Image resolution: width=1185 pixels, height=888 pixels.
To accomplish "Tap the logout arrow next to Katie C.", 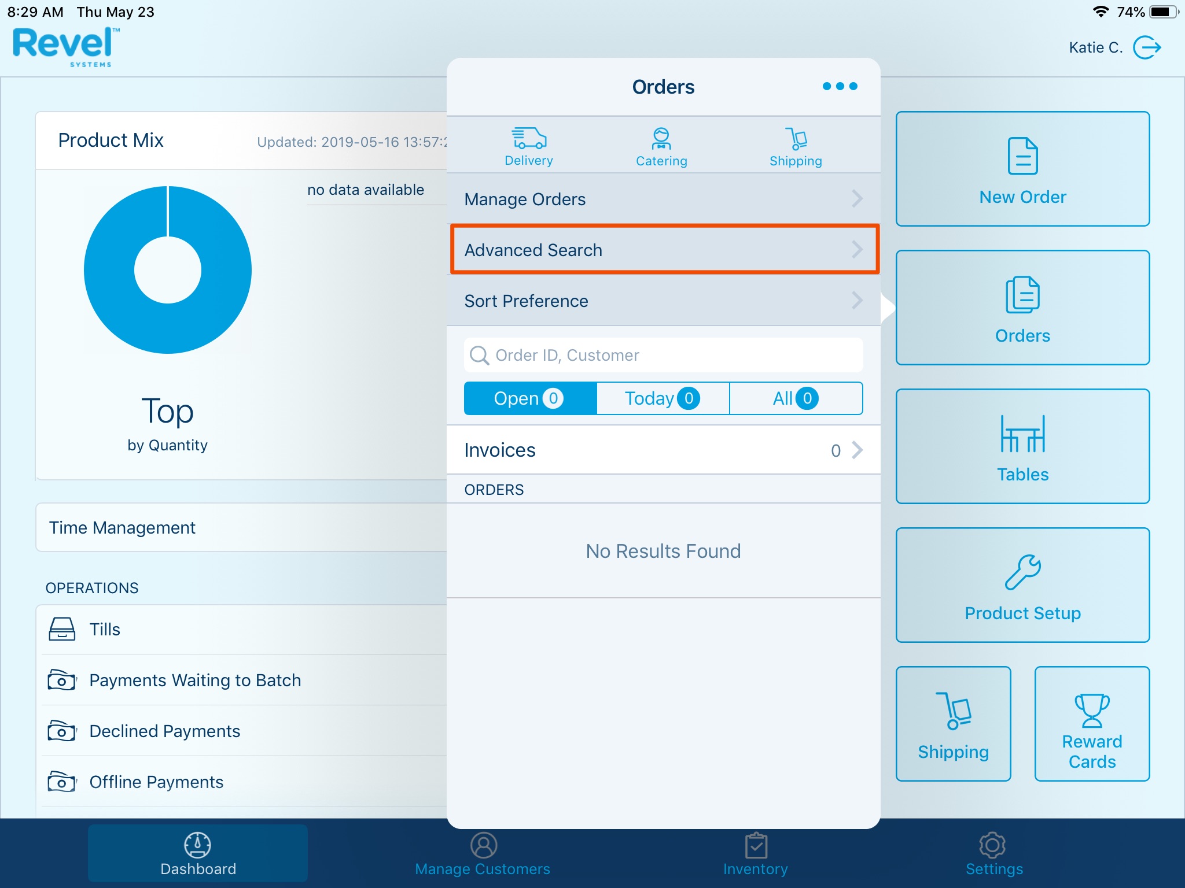I will click(x=1147, y=47).
